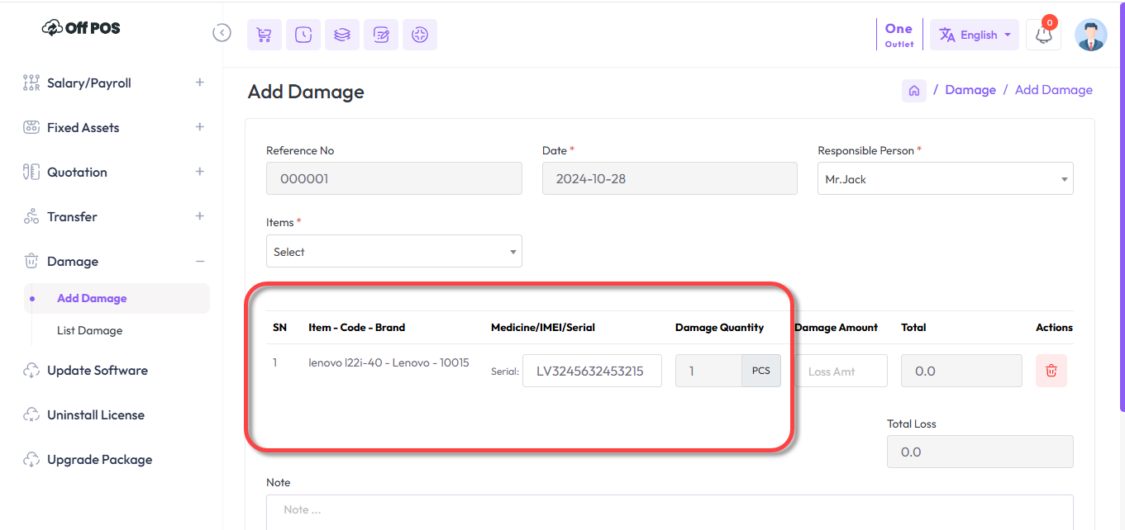Click the edit note icon in toolbar
Screen dimensions: 1125x530
(381, 35)
